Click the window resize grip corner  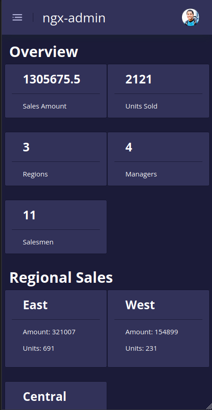click(x=209, y=407)
